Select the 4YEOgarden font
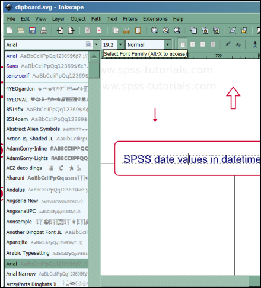The width and height of the screenshot is (261, 288). click(x=46, y=89)
